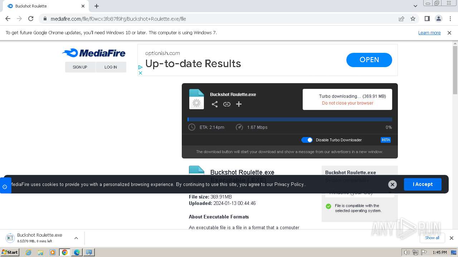Click the LOG IN button
Viewport: 458px width, 257px height.
tap(111, 67)
